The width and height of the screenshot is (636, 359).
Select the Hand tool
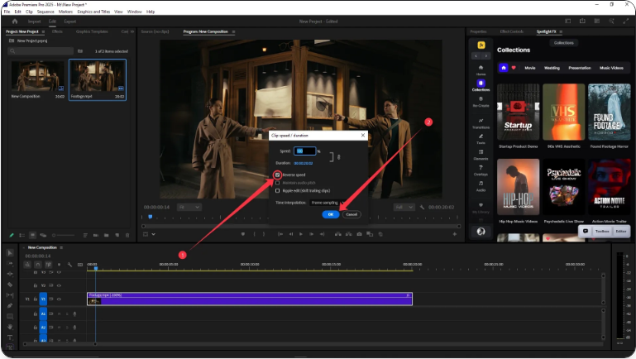click(x=10, y=327)
